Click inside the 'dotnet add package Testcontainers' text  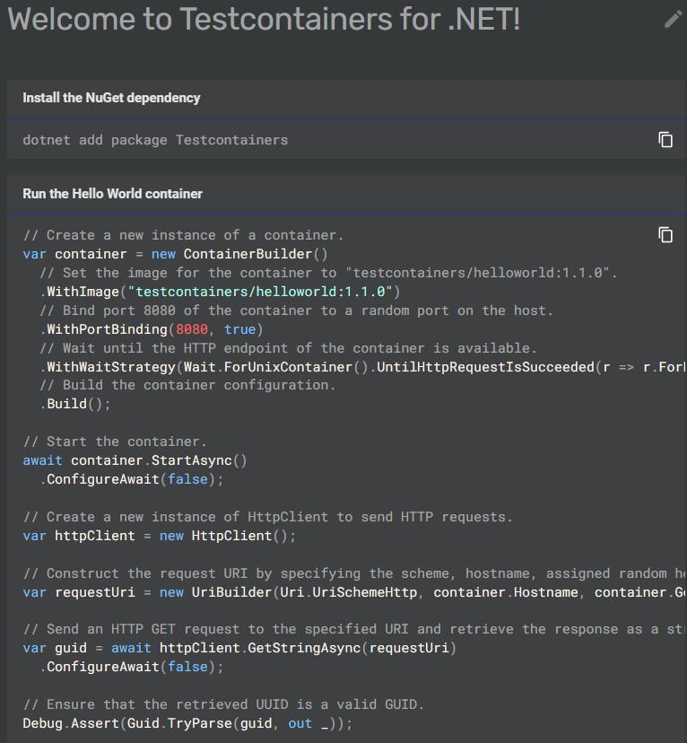(x=155, y=140)
